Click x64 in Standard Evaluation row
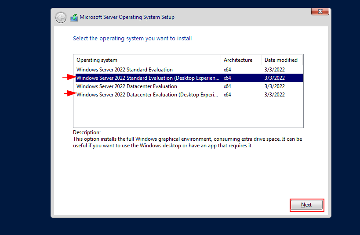 [227, 70]
